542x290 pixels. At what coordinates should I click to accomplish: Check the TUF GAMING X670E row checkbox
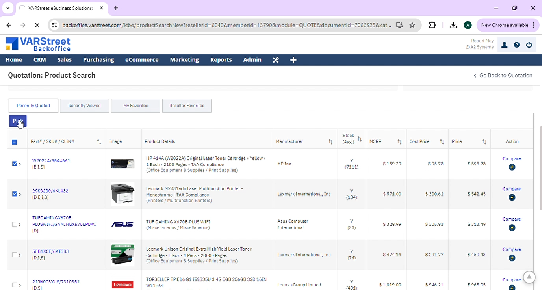tap(15, 224)
